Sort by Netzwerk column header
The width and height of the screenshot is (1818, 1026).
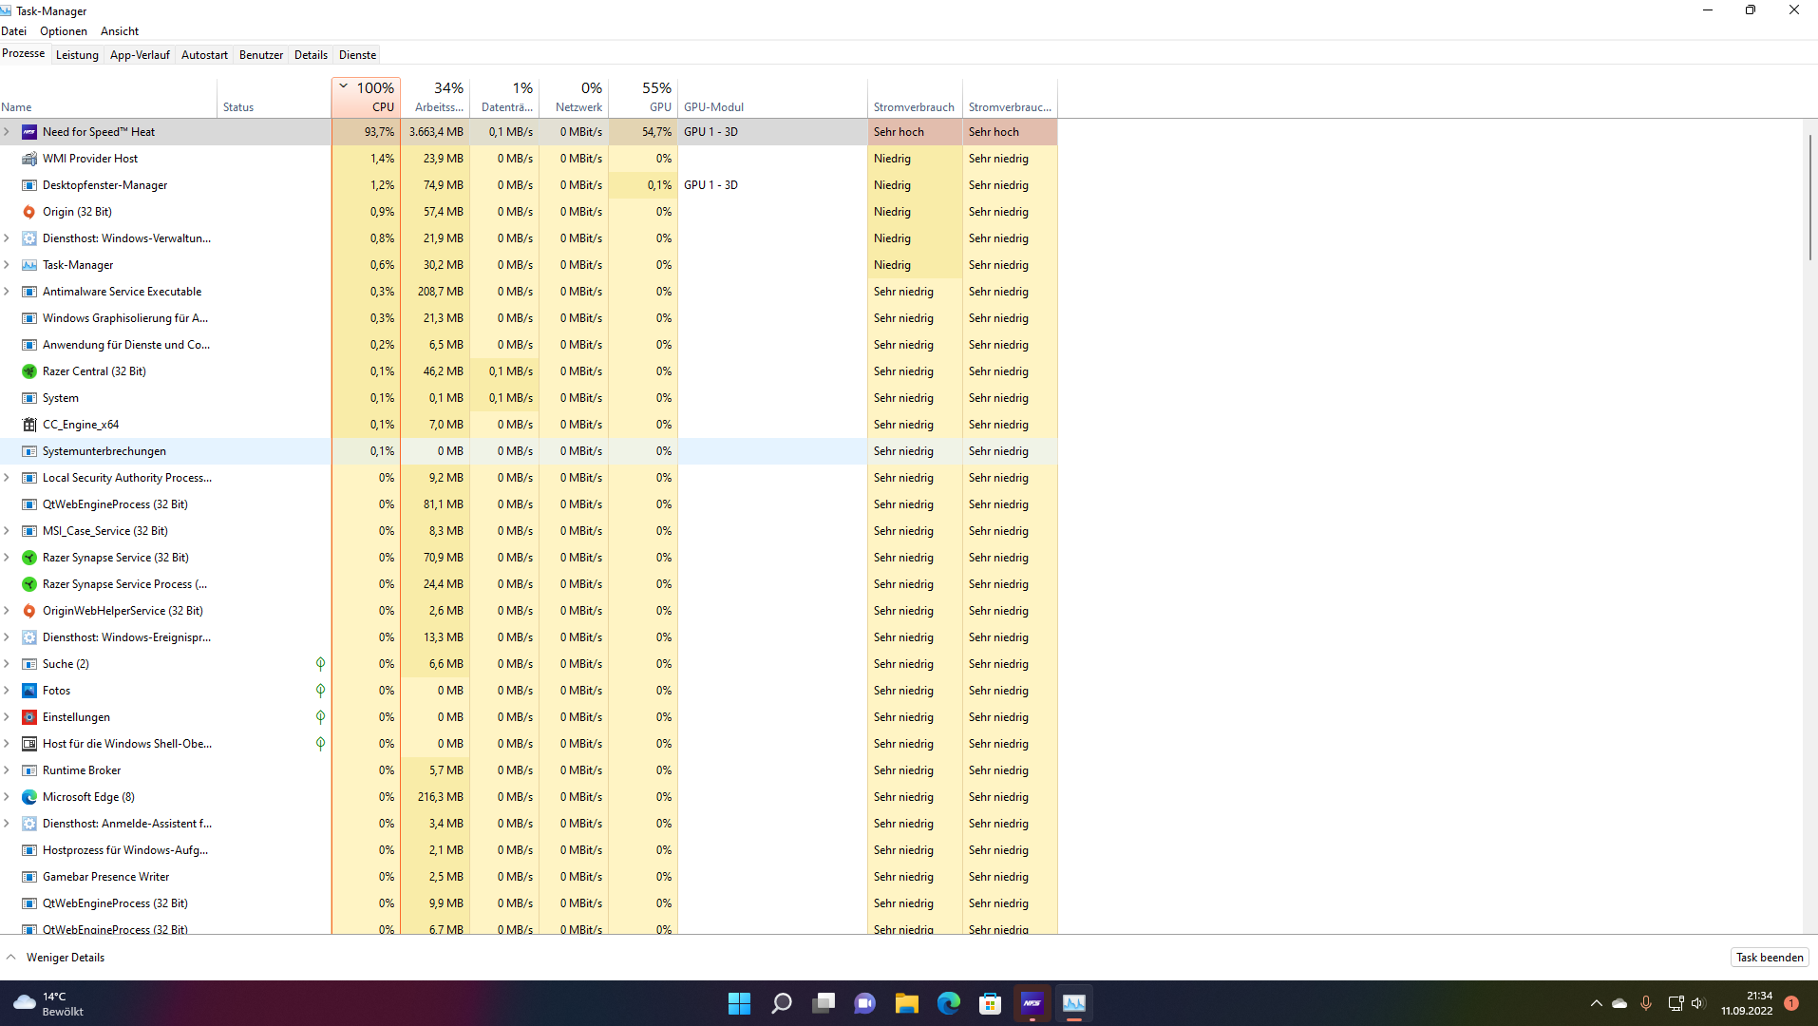pos(575,97)
